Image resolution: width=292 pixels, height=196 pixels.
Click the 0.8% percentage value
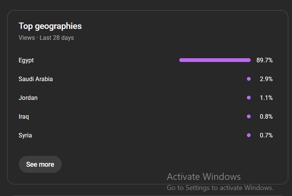[266, 116]
